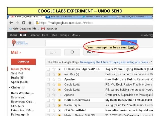Switch to the Twitter / Interactions tab

(97, 16)
